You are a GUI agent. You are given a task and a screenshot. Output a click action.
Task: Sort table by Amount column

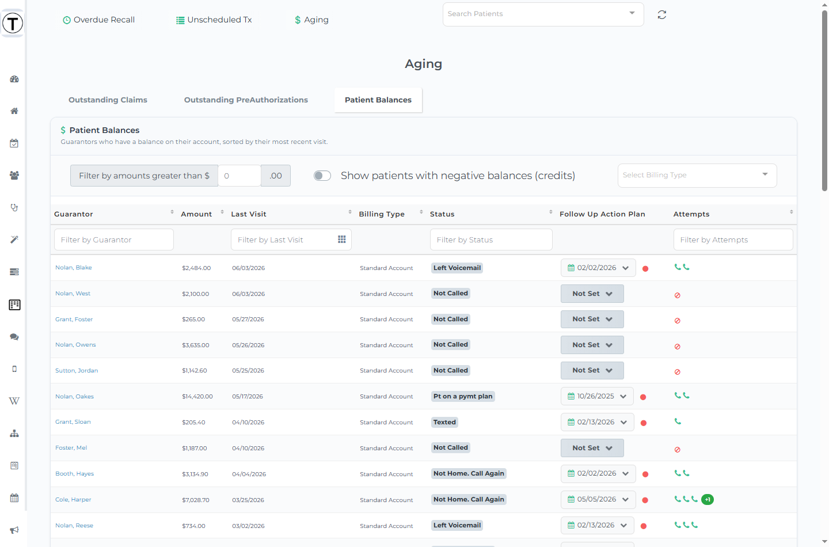click(x=222, y=212)
